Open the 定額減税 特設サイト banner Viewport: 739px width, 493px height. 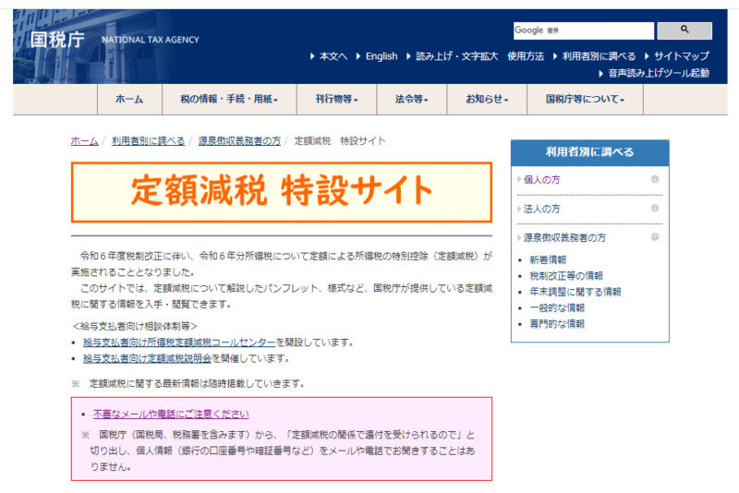click(x=282, y=191)
